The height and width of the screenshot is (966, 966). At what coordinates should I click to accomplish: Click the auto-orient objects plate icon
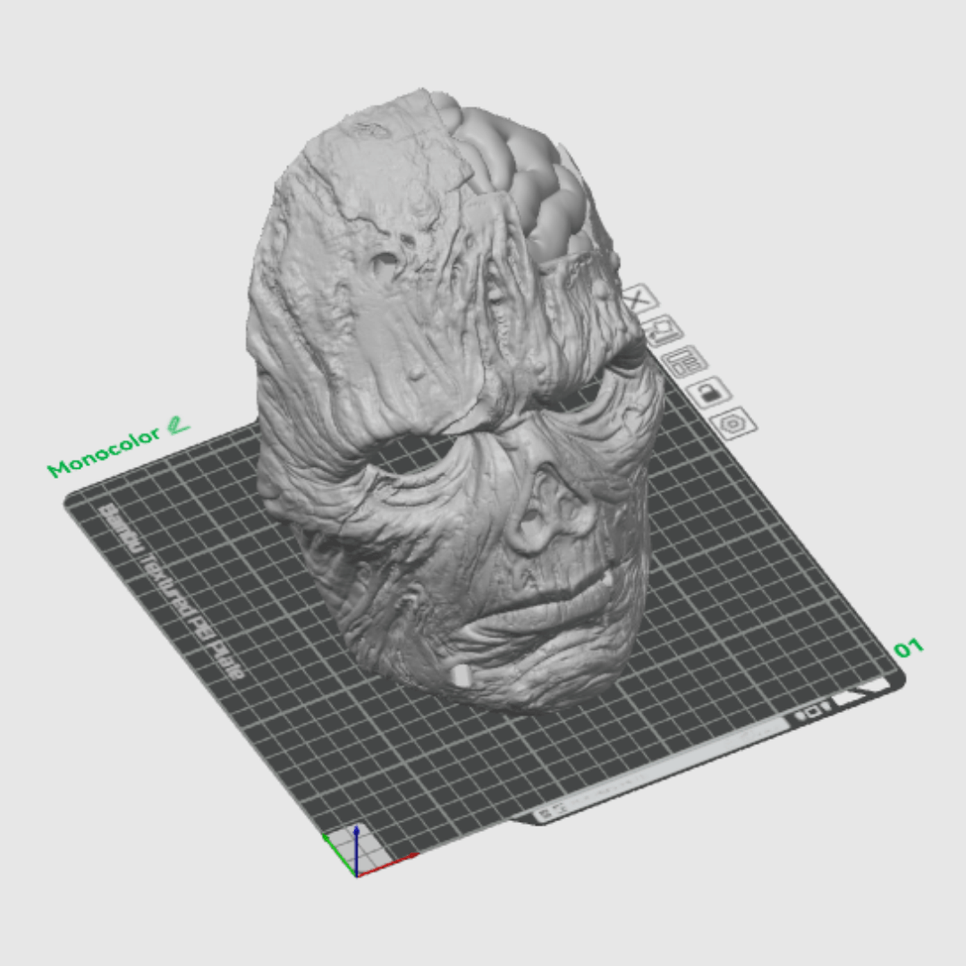(x=663, y=330)
